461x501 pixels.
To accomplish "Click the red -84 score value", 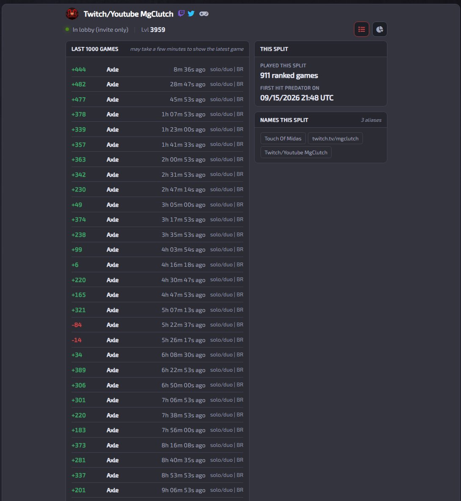I will [x=77, y=325].
